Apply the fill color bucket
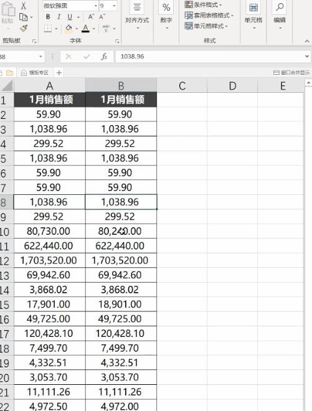 69,28
